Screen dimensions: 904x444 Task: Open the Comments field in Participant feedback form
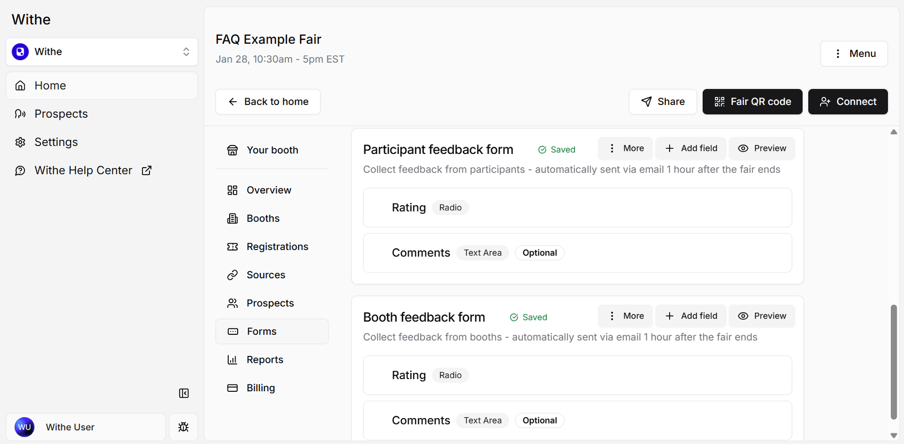click(x=578, y=253)
